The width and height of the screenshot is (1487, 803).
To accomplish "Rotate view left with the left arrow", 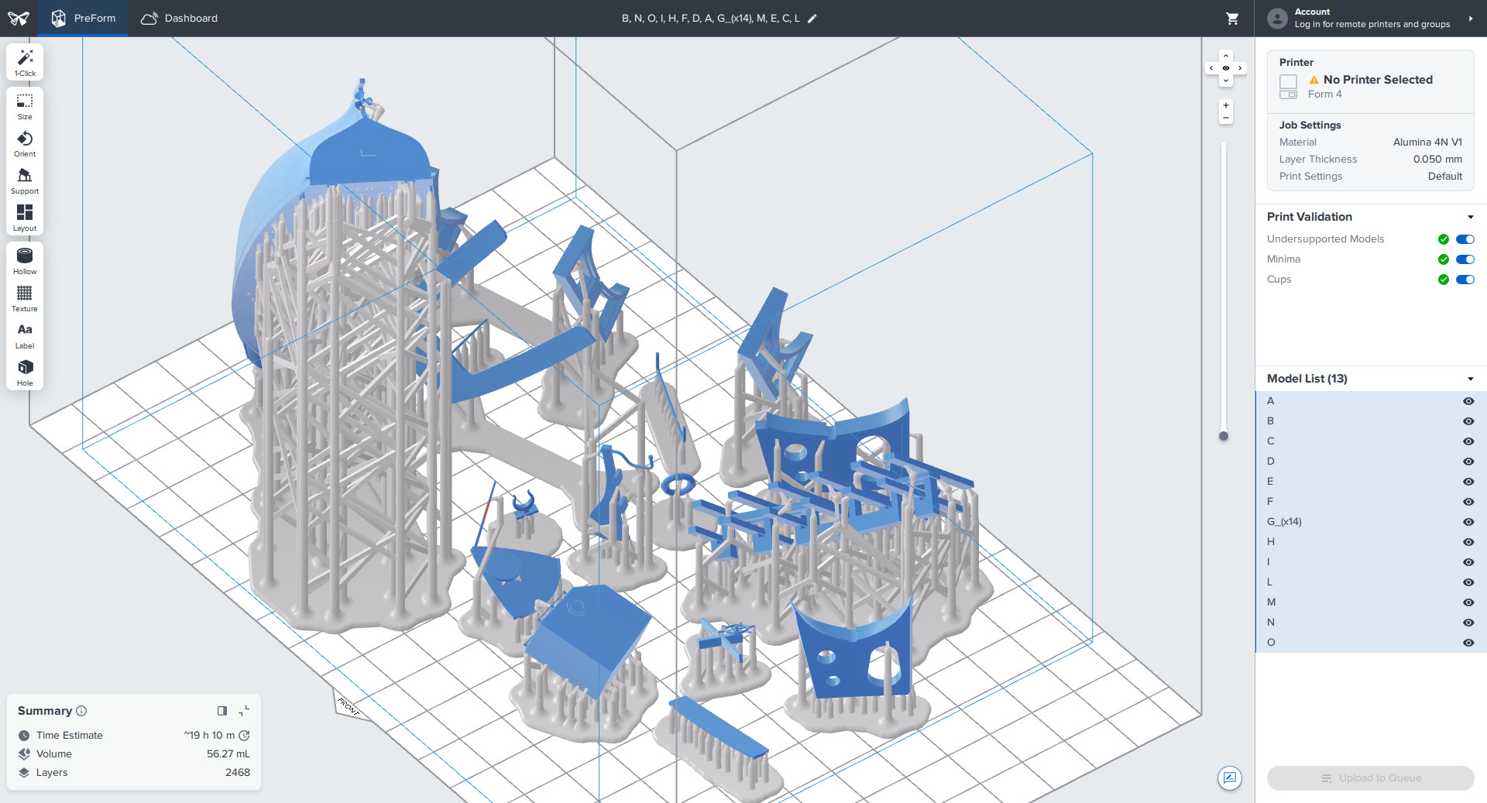I will (1212, 68).
